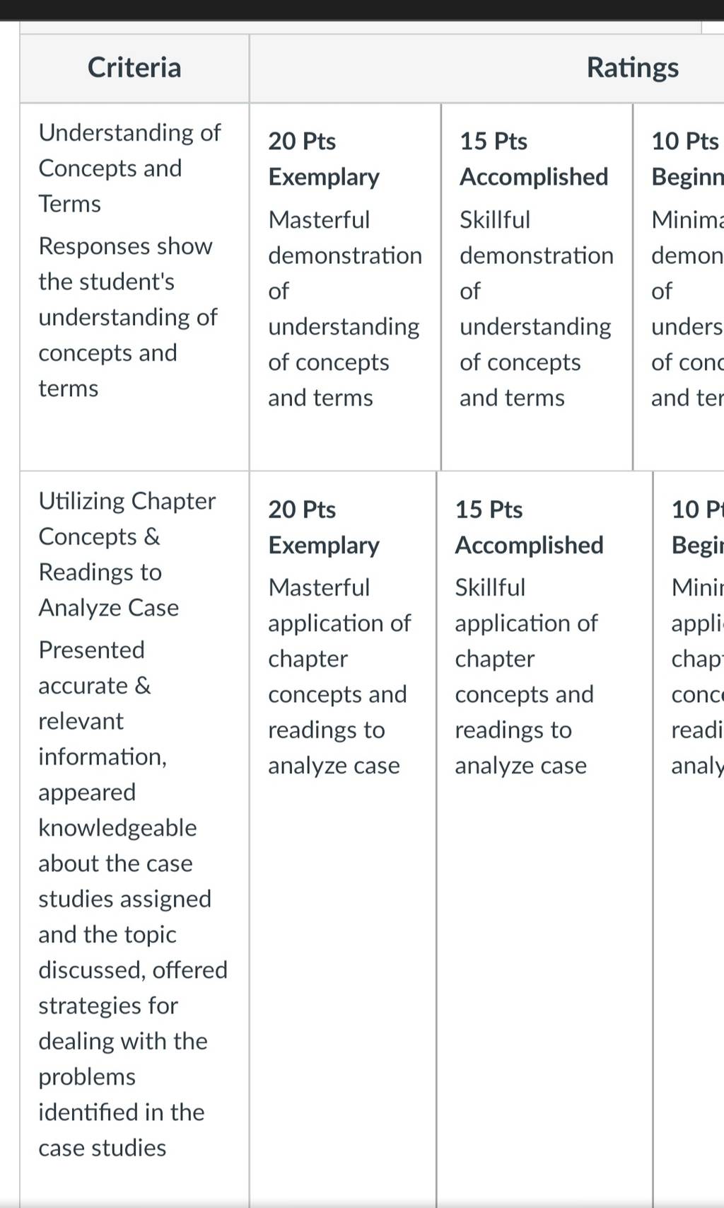Click 'Masterful demonstration of understanding' text
This screenshot has width=724, height=1208.
pyautogui.click(x=345, y=309)
